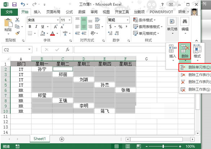
Task: Choose 删除工作表行 from the menu
Action: [195, 74]
